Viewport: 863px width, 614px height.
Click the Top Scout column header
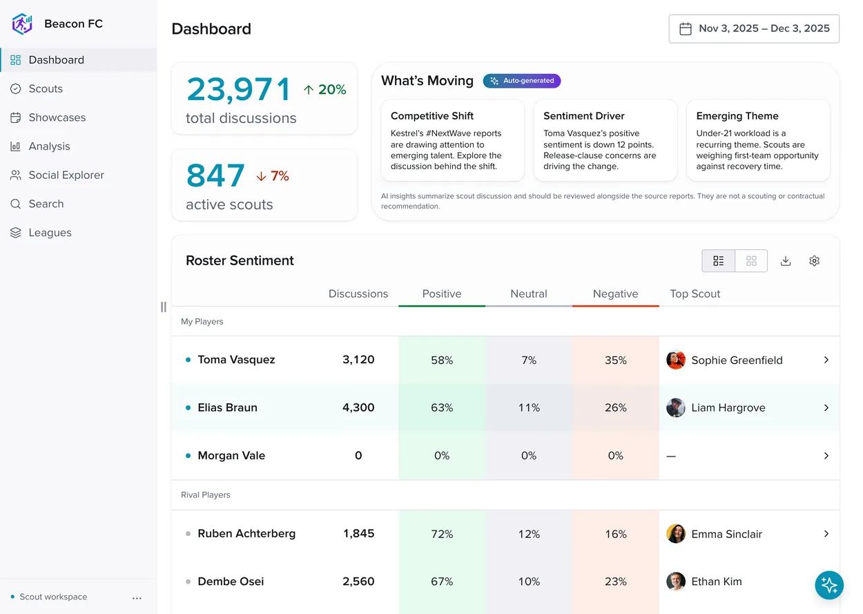coord(695,294)
